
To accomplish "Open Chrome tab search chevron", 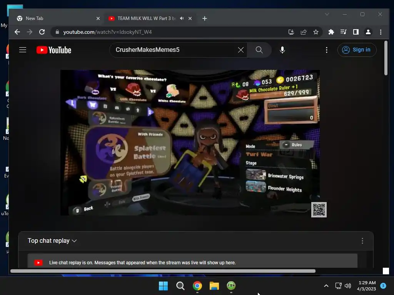I will (327, 14).
